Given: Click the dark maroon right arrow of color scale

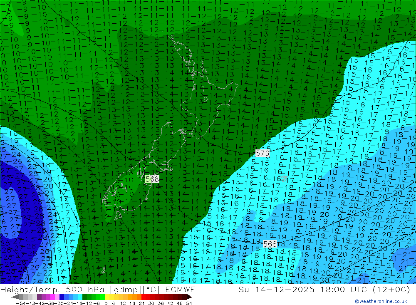Looking at the screenshot, I should [189, 297].
